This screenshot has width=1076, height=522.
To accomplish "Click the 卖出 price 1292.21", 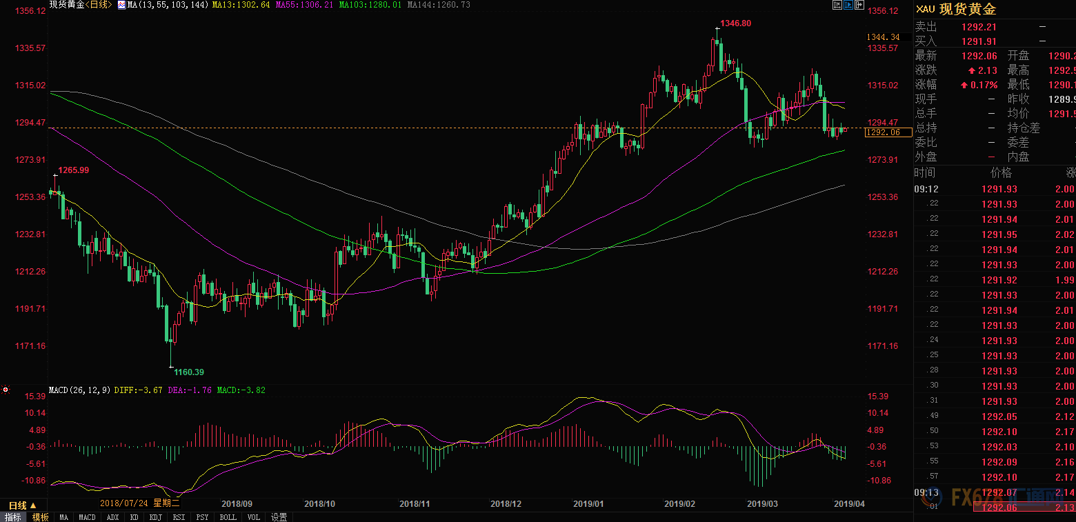I will 979,27.
